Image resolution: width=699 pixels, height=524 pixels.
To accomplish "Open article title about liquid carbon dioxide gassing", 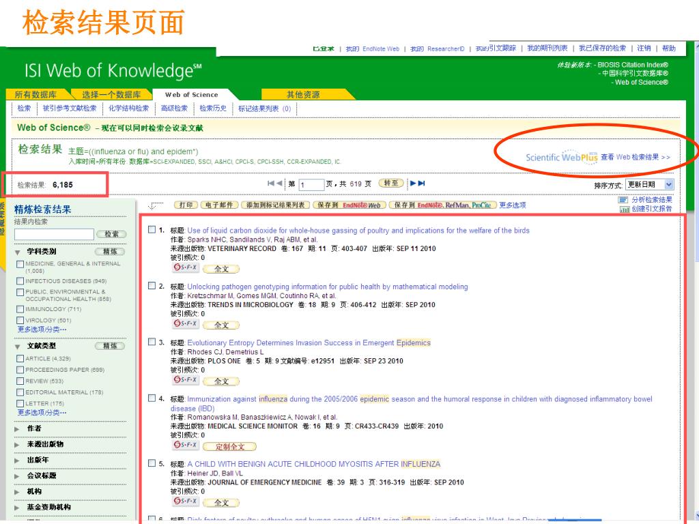I will pyautogui.click(x=358, y=231).
